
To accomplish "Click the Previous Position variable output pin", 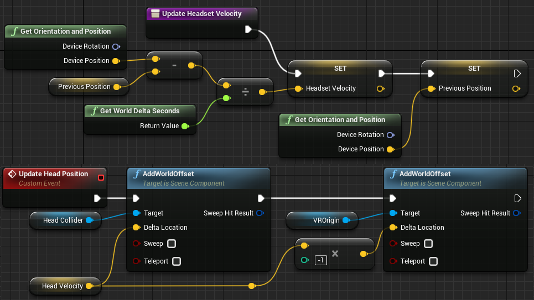I will (116, 87).
